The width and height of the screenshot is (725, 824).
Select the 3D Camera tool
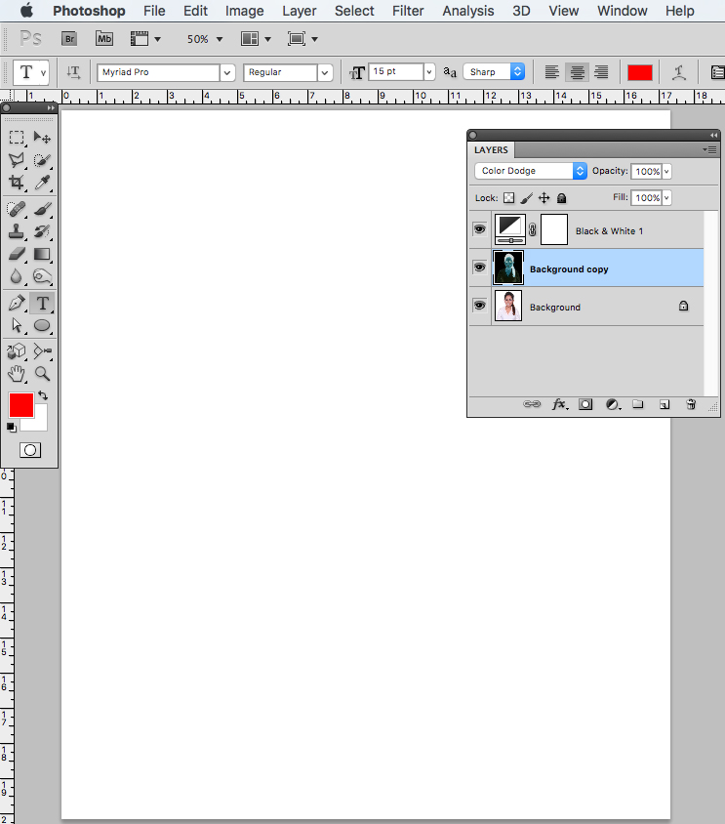tap(42, 350)
